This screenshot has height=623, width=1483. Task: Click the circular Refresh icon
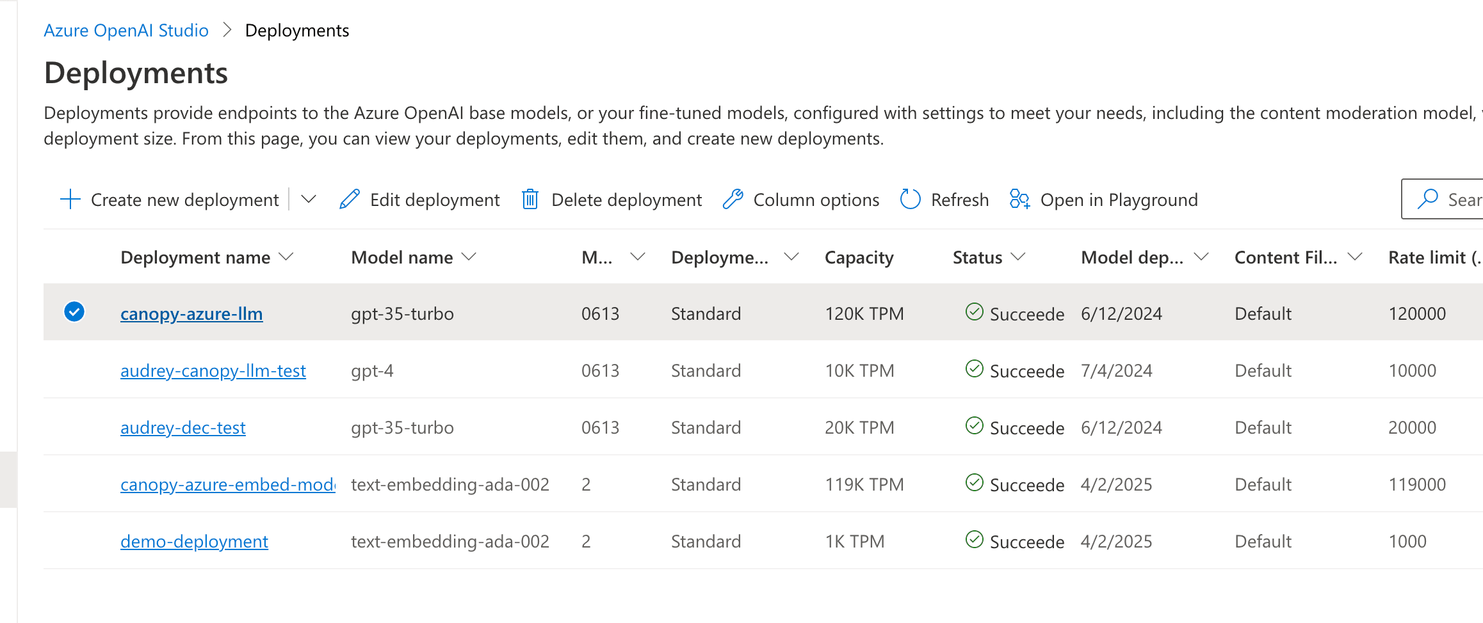click(910, 200)
